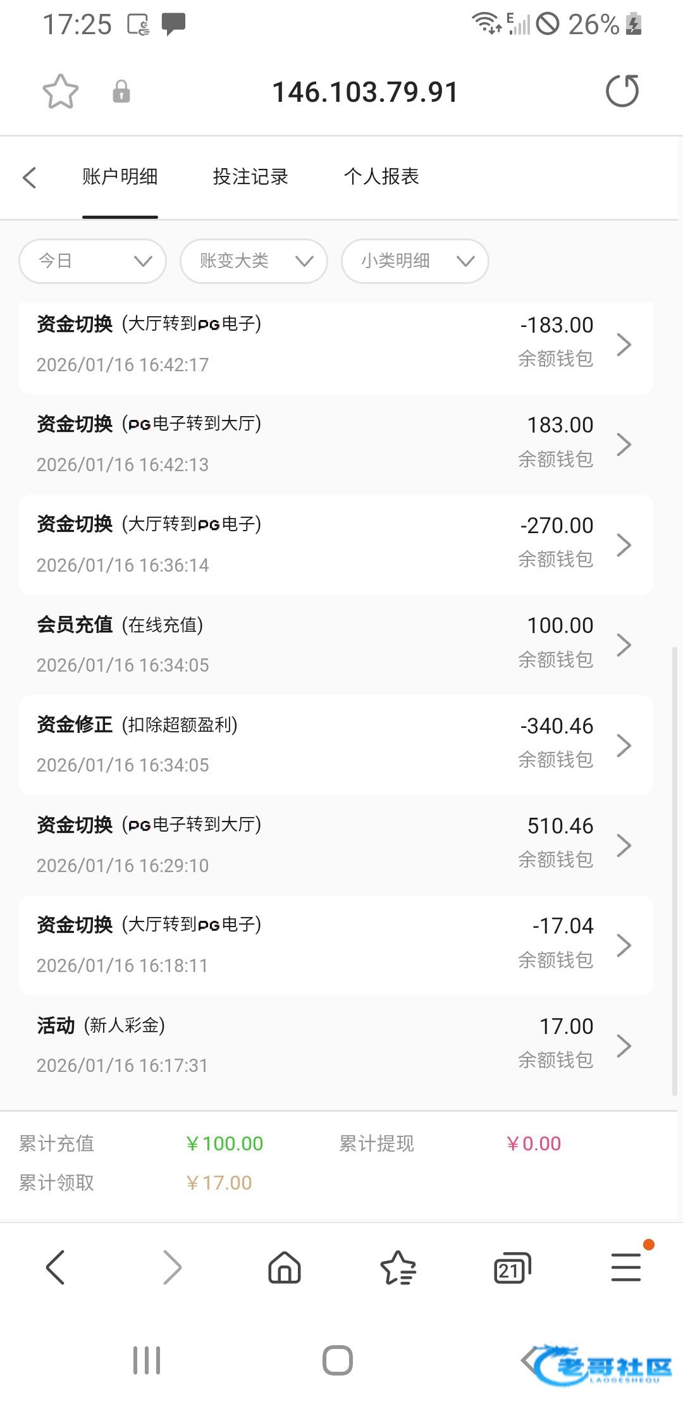Tap the lock security icon
The height and width of the screenshot is (1404, 683).
(121, 92)
